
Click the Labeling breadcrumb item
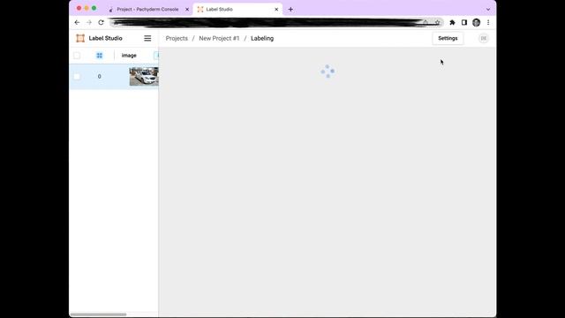tap(262, 38)
